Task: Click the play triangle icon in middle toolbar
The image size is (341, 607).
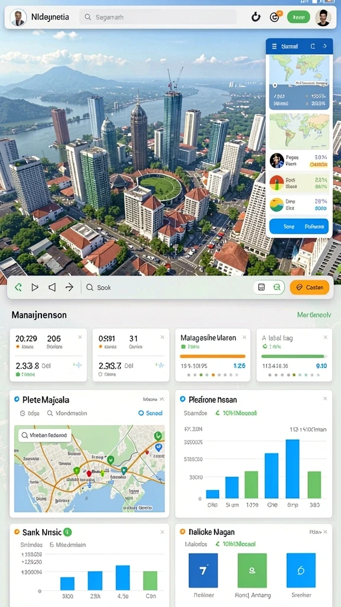Action: (x=35, y=287)
